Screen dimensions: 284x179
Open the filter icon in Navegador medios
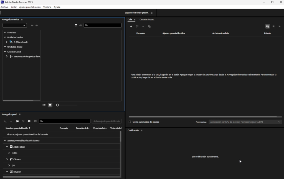click(x=76, y=25)
